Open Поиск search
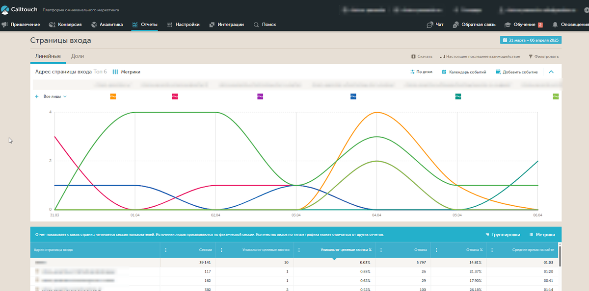This screenshot has width=589, height=291. (x=265, y=24)
